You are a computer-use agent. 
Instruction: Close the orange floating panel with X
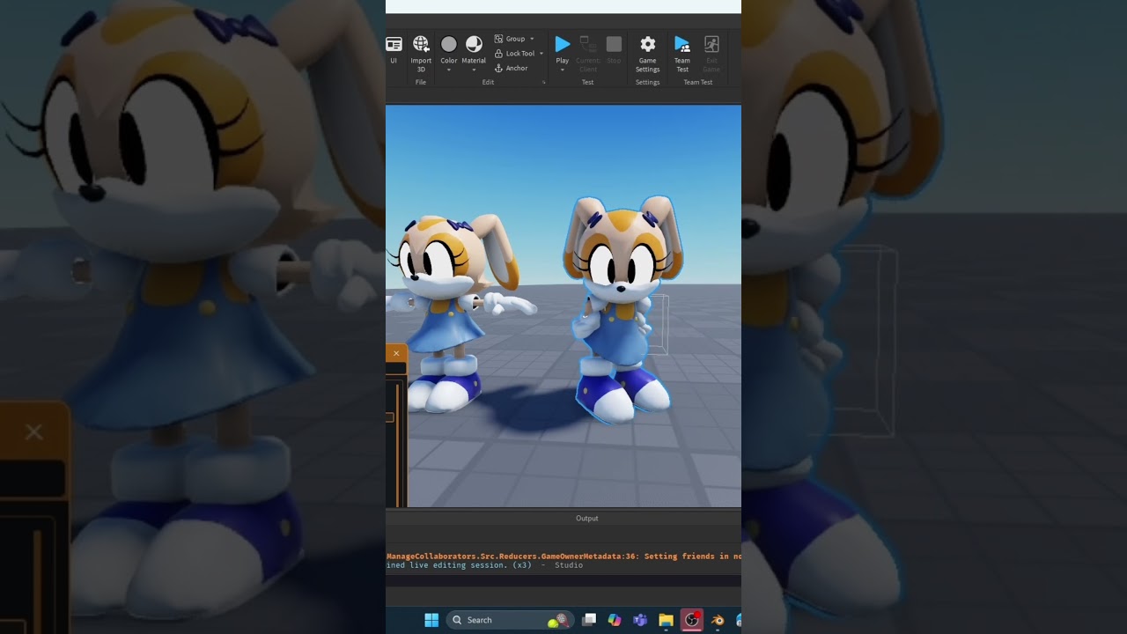(396, 353)
